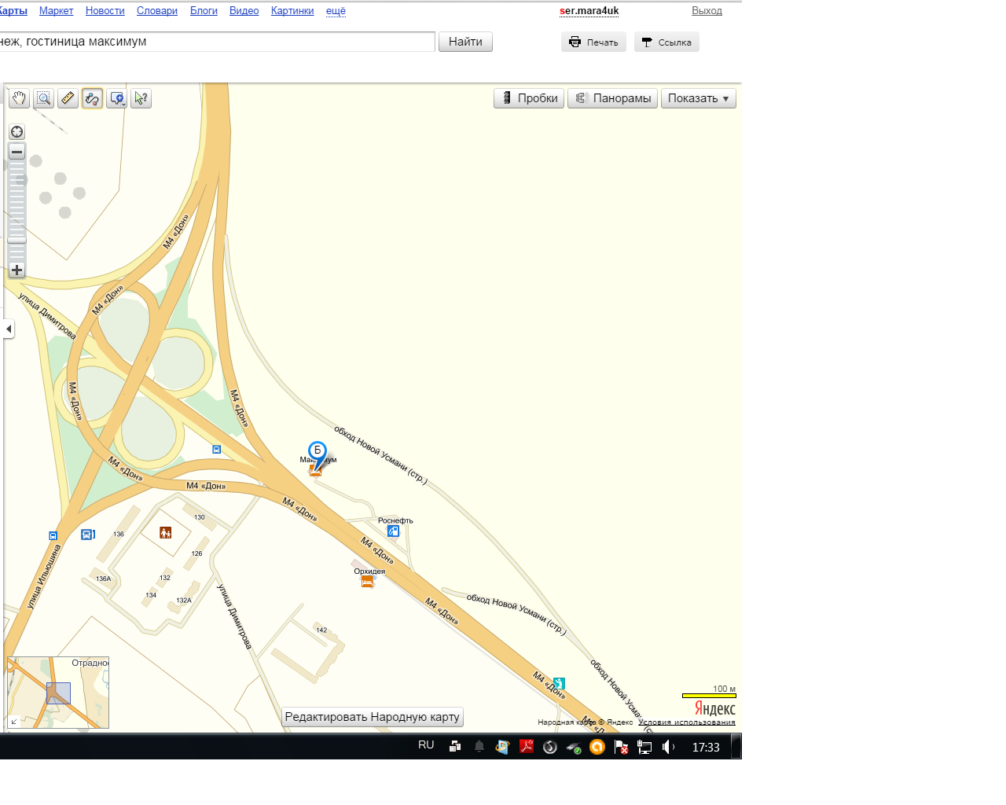Click the locate-me target button

(17, 132)
